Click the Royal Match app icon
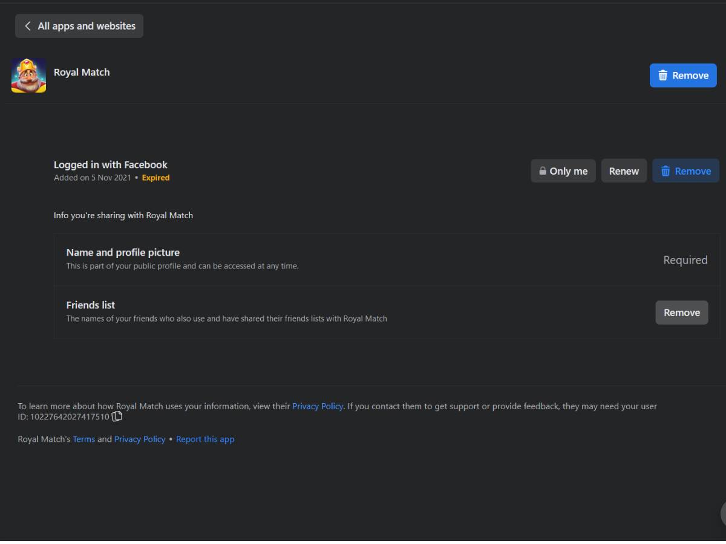Viewport: 726px width, 544px height. (x=28, y=76)
